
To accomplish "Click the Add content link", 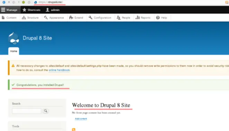I will click(x=81, y=119).
